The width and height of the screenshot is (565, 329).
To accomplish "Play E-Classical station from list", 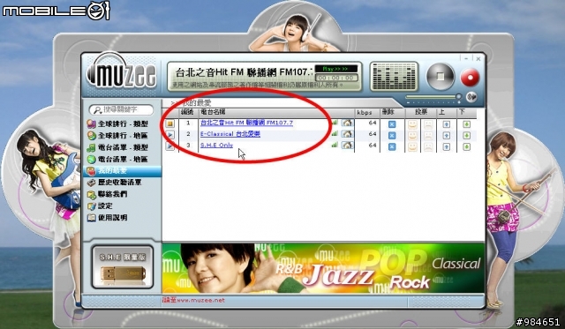I will coord(169,135).
